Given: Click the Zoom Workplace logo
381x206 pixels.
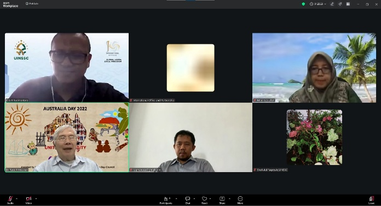Looking at the screenshot, I should (x=10, y=4).
